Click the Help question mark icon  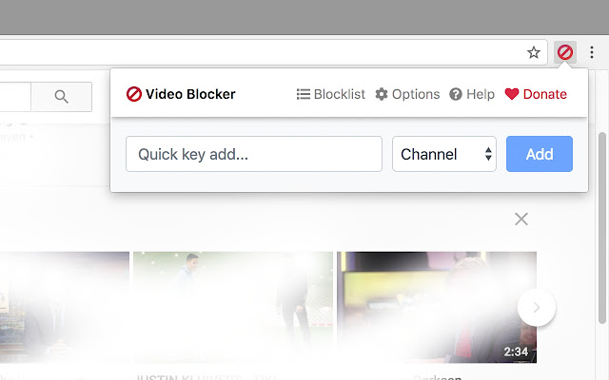coord(456,94)
